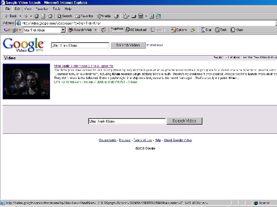Image resolution: width=277 pixels, height=207 pixels.
Task: Open the About Google Video link
Action: pyautogui.click(x=178, y=140)
